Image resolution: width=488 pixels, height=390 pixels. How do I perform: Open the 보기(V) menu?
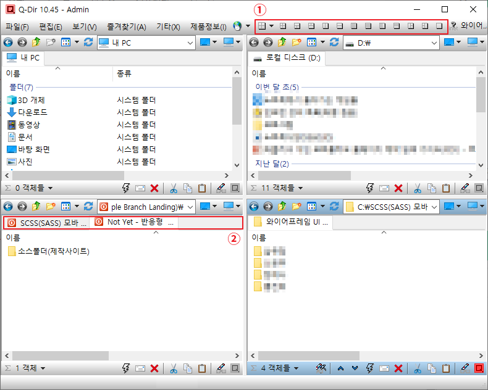85,27
